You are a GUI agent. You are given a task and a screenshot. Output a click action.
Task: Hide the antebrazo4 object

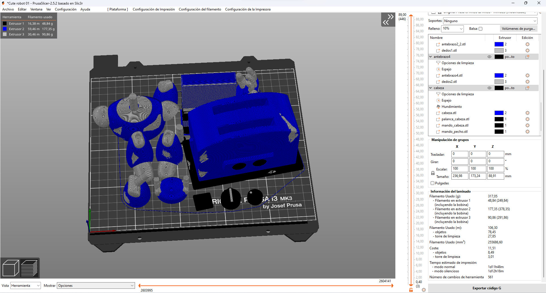pos(489,57)
